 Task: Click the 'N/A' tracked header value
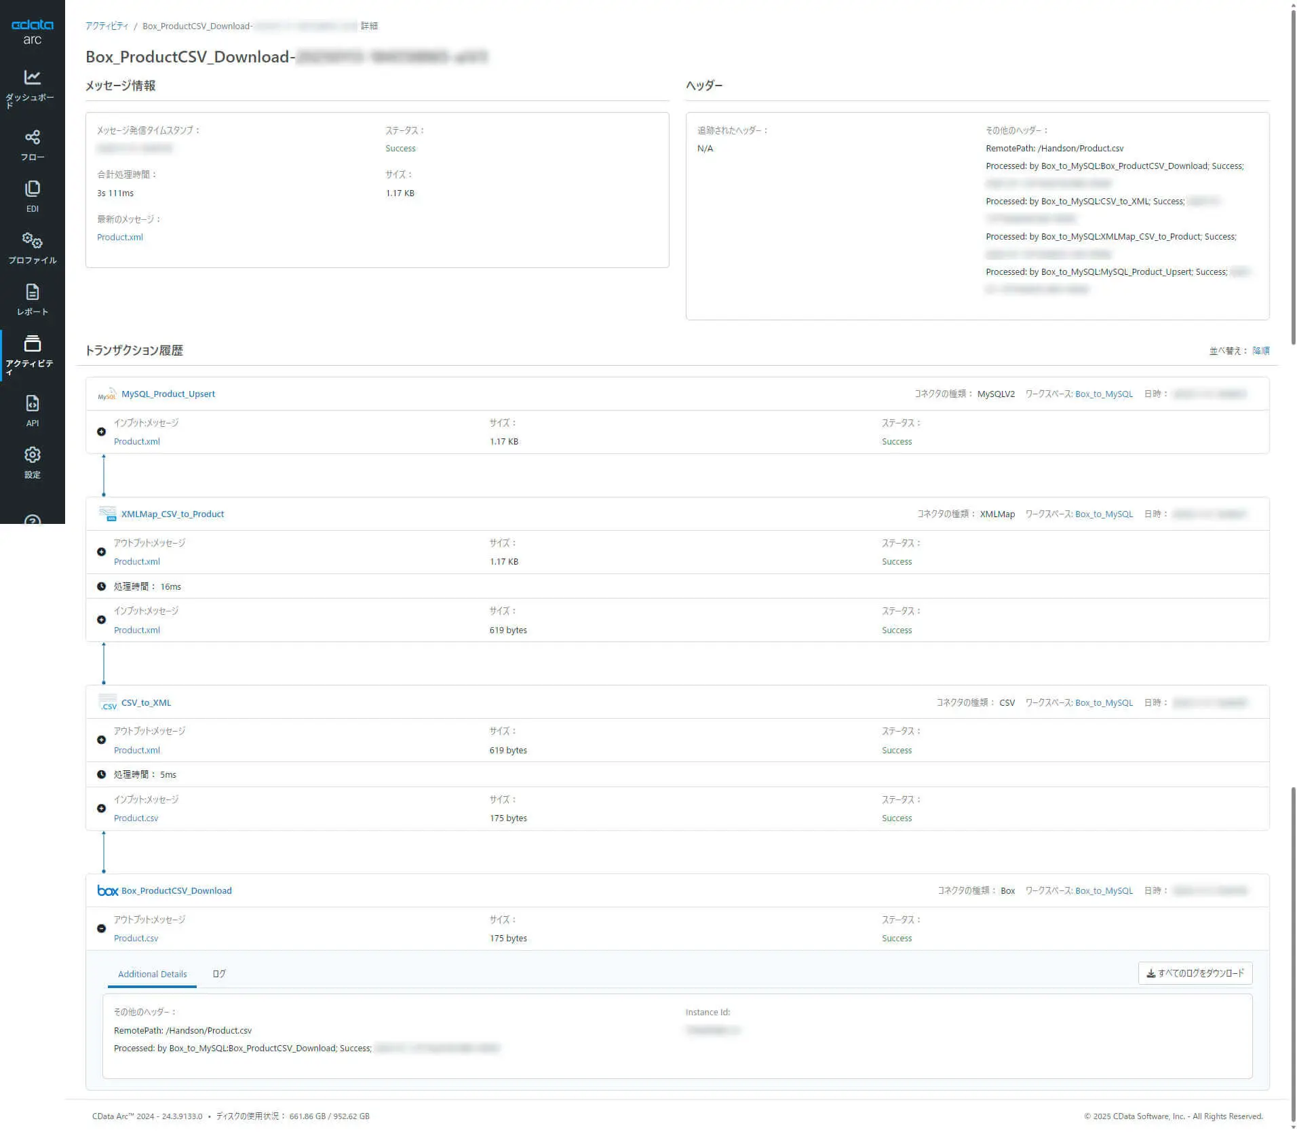click(x=705, y=149)
